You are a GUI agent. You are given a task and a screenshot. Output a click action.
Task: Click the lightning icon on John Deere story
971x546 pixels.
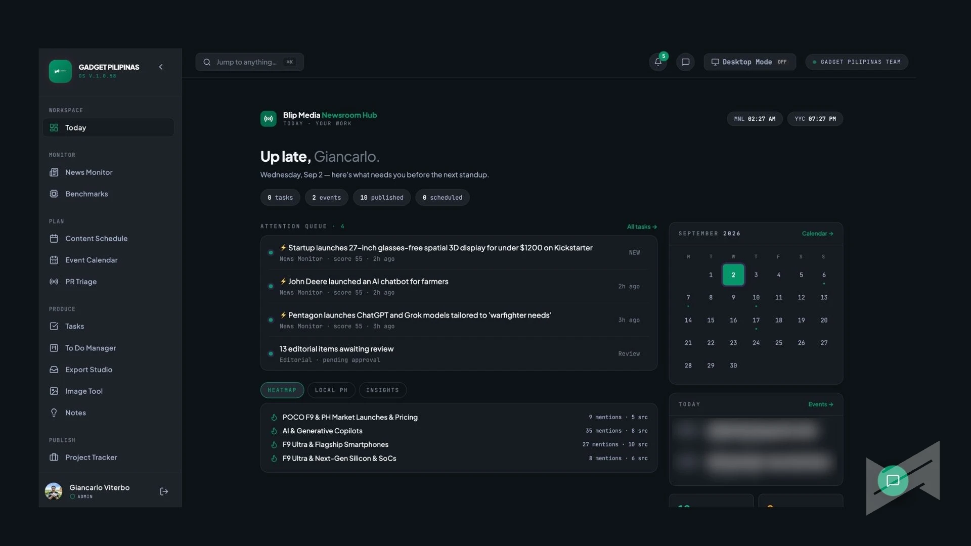283,282
